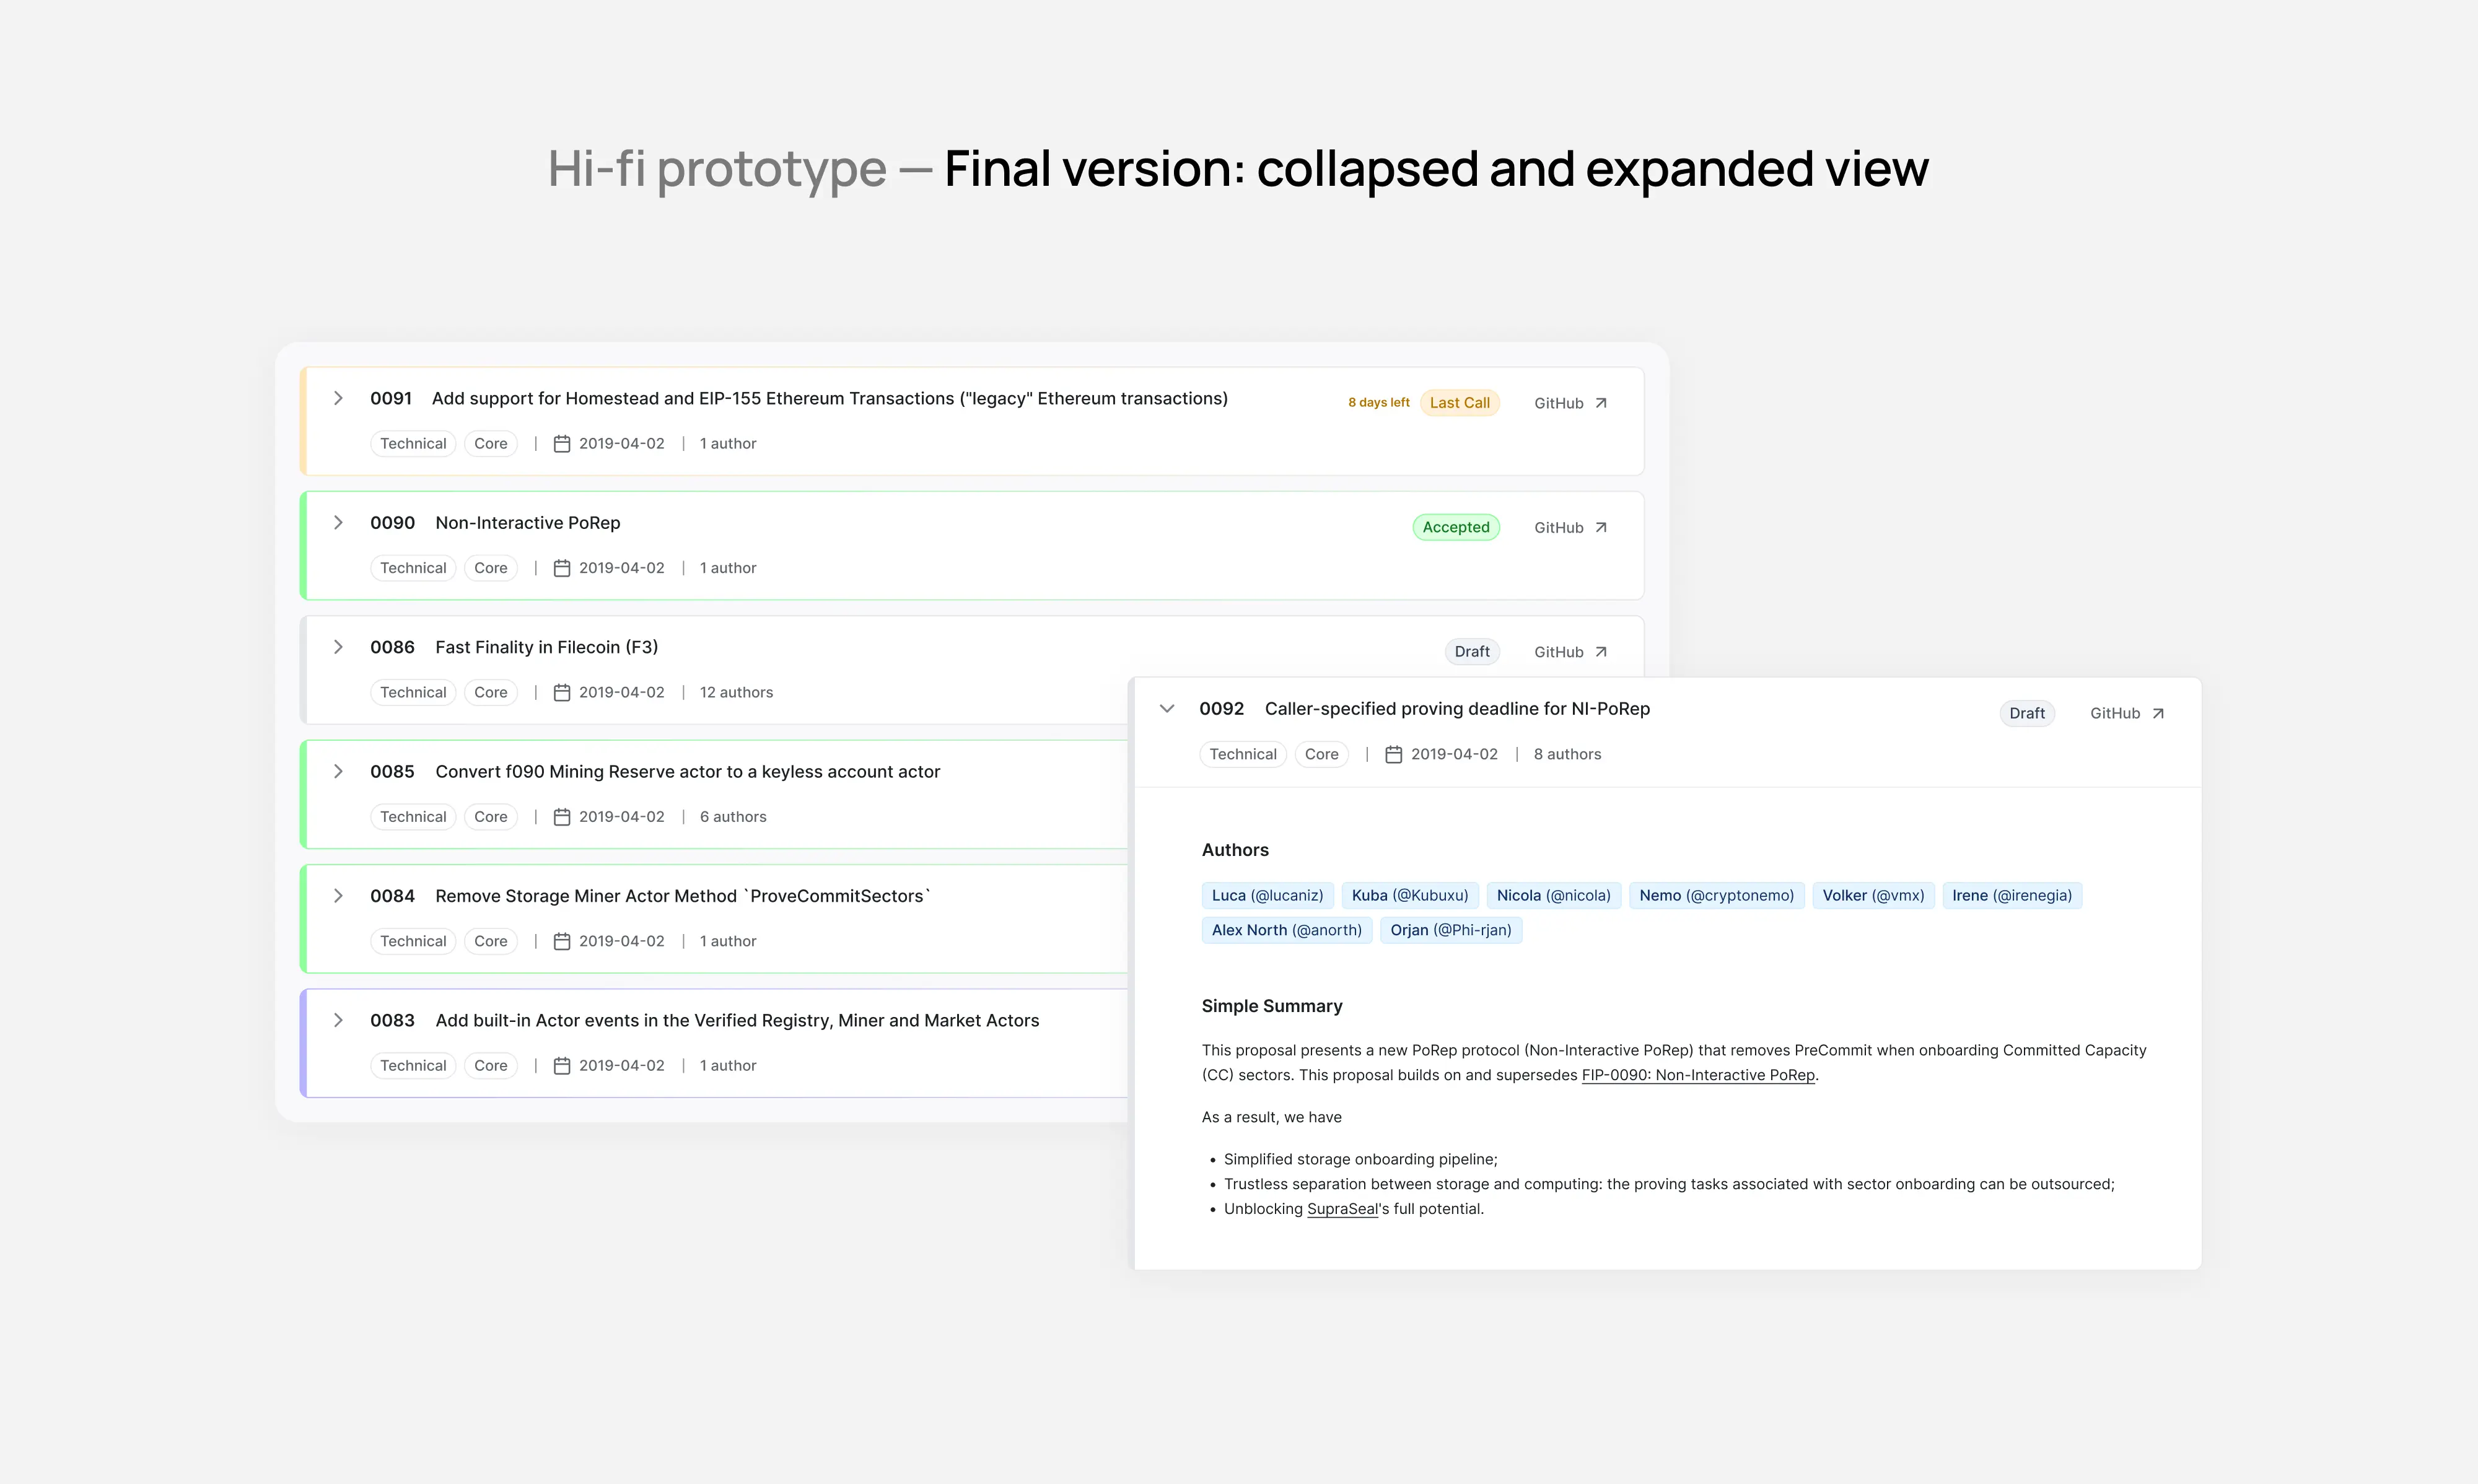
Task: Select the Core tag on FIP 0084
Action: point(490,941)
